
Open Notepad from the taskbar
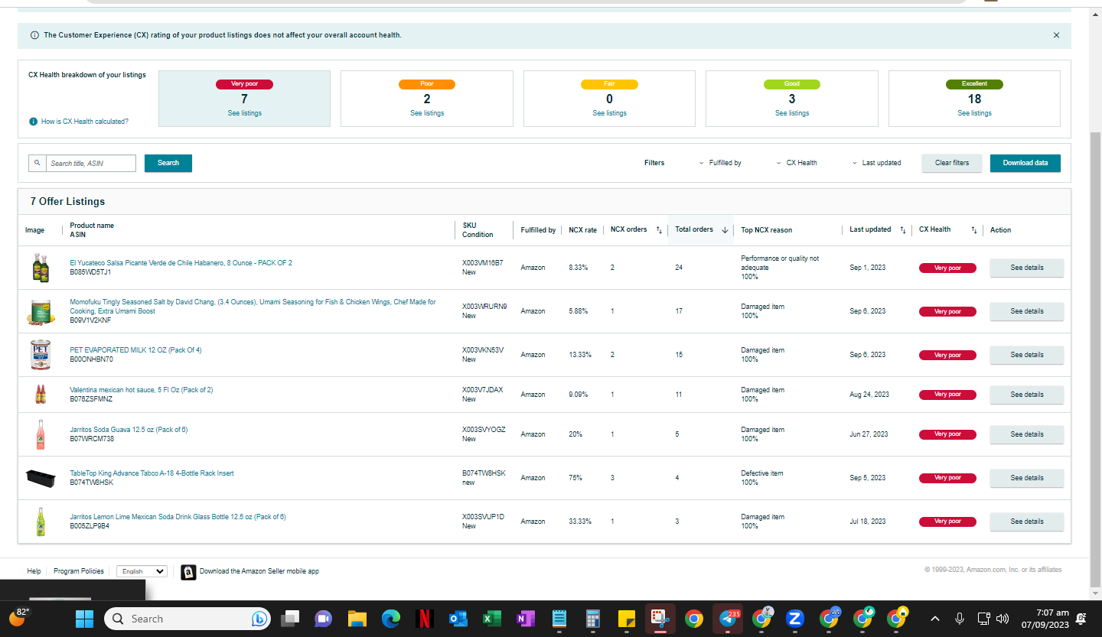click(x=559, y=619)
